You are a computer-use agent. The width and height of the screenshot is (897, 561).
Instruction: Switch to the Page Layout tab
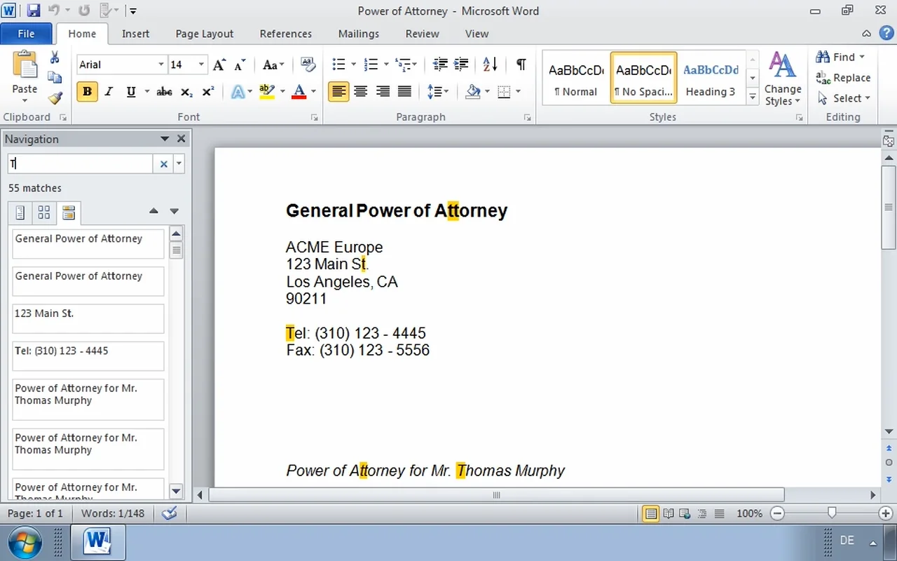click(x=204, y=34)
